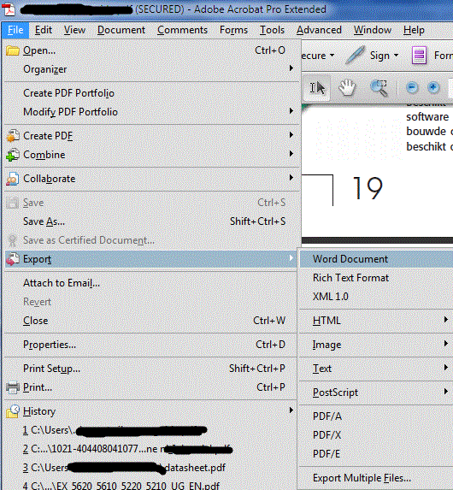Choose Print... menu entry

click(x=150, y=387)
